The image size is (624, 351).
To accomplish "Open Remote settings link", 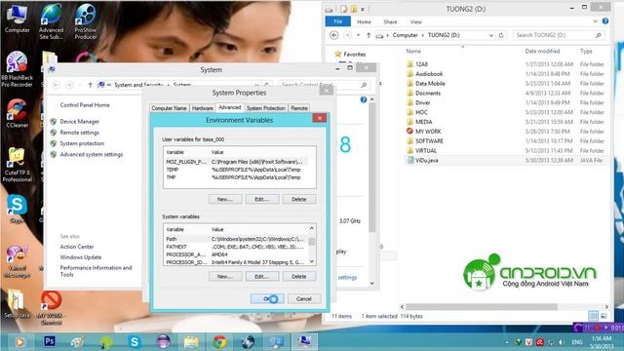I will pos(79,133).
